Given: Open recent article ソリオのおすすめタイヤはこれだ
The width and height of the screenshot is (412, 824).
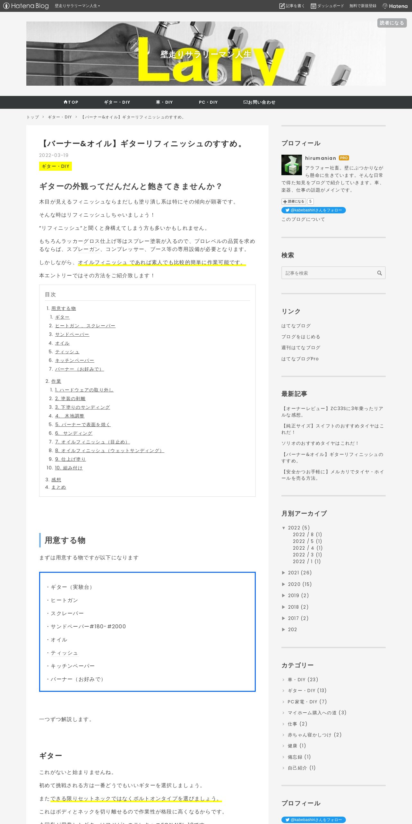Looking at the screenshot, I should (x=320, y=443).
